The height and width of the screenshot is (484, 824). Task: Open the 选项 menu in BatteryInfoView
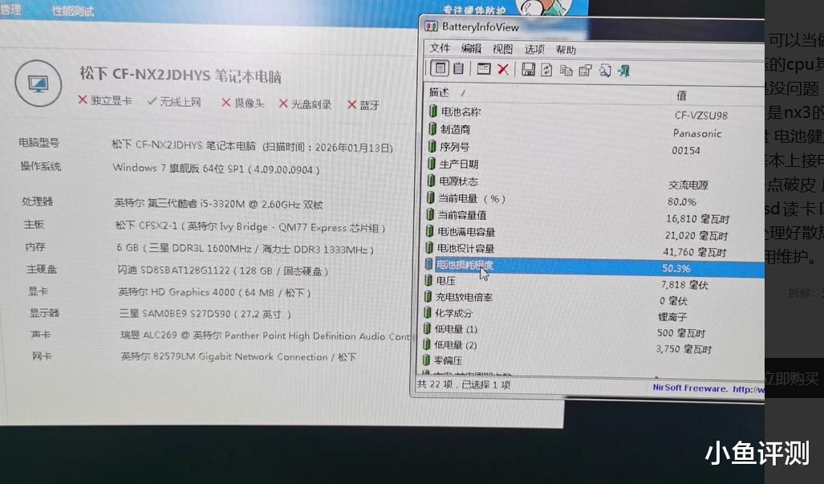(x=534, y=50)
